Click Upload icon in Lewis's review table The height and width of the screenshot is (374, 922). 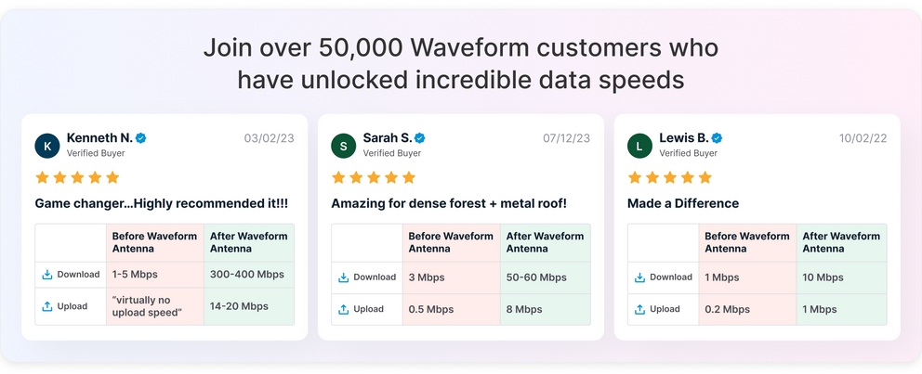pos(639,309)
